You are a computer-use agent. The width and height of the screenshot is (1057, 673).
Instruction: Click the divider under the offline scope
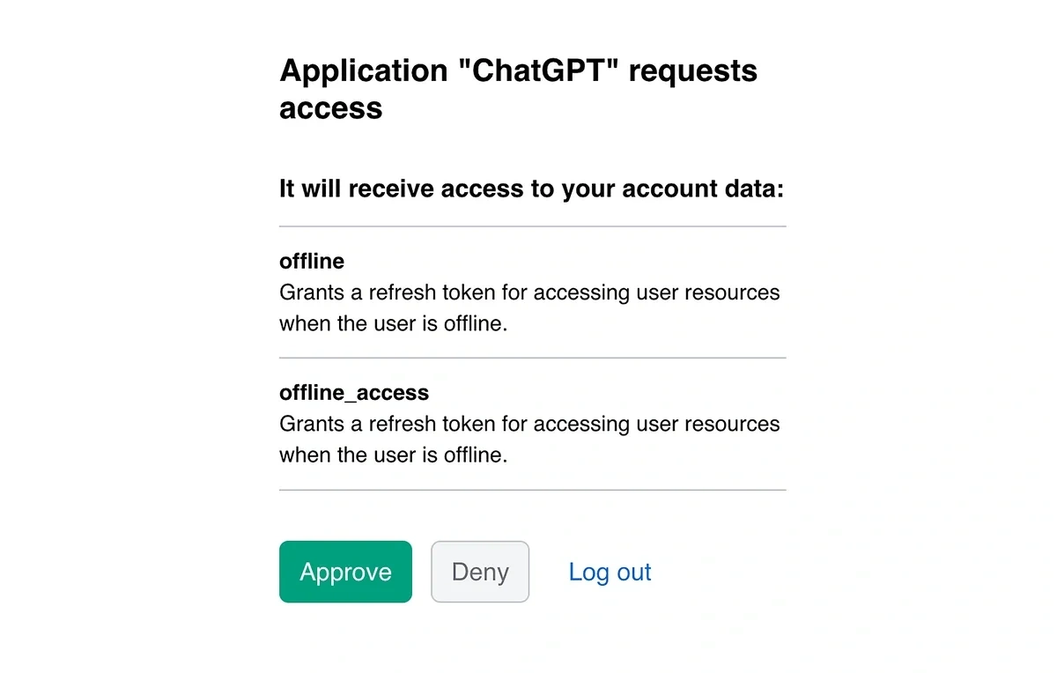(532, 358)
